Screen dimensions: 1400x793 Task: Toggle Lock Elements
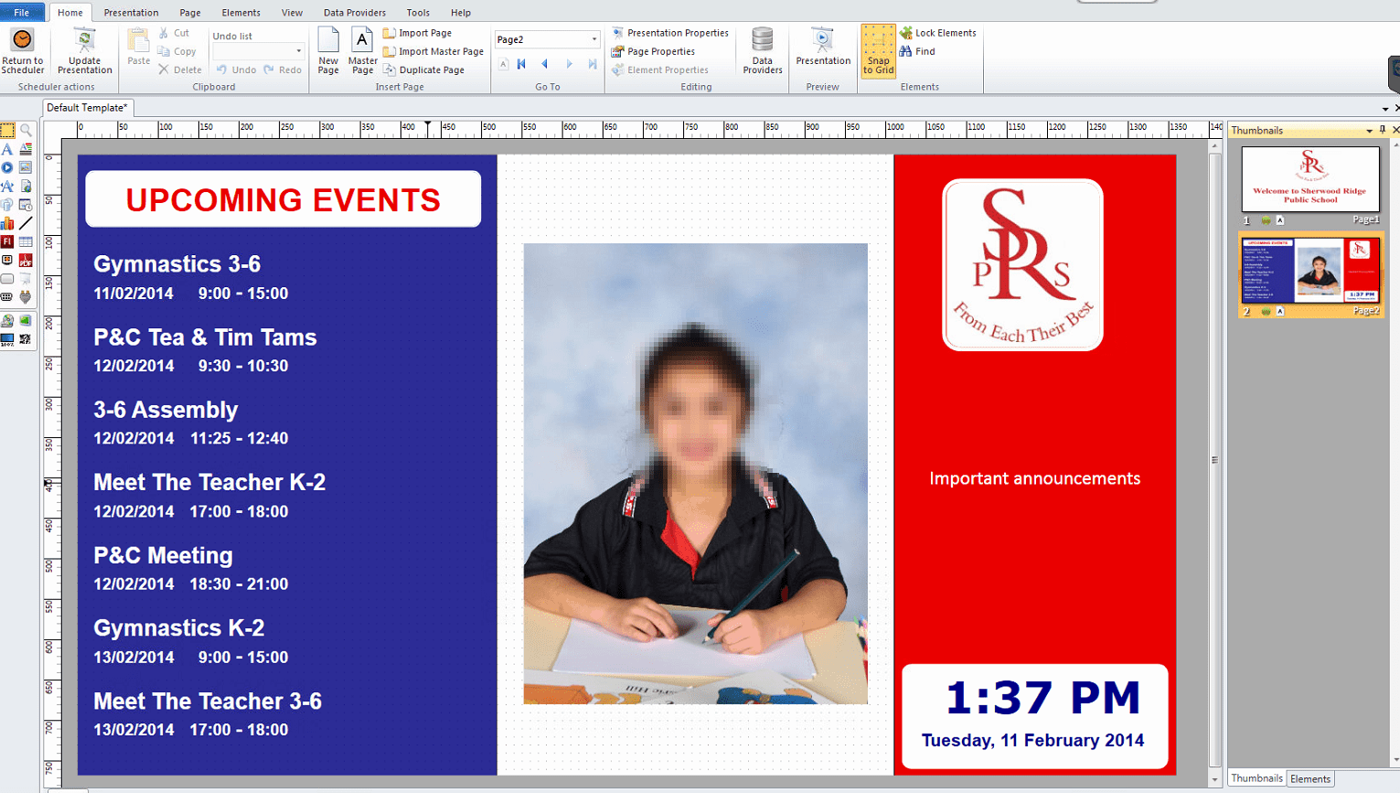937,33
